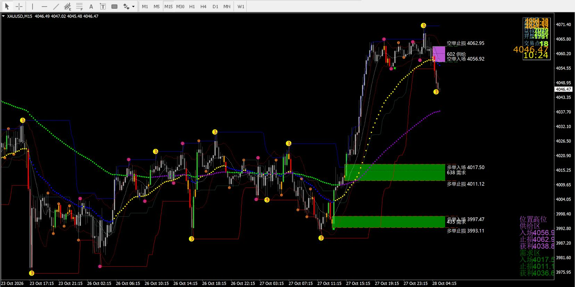Expand the XAUUSD,M15 chart title triangle
The height and width of the screenshot is (287, 575).
coord(3,16)
